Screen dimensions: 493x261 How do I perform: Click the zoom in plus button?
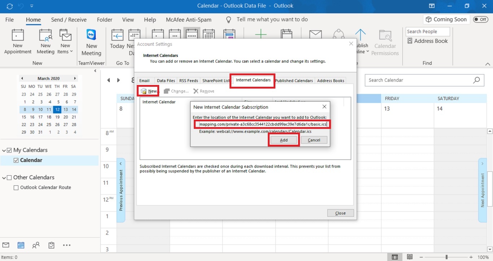[471, 257]
